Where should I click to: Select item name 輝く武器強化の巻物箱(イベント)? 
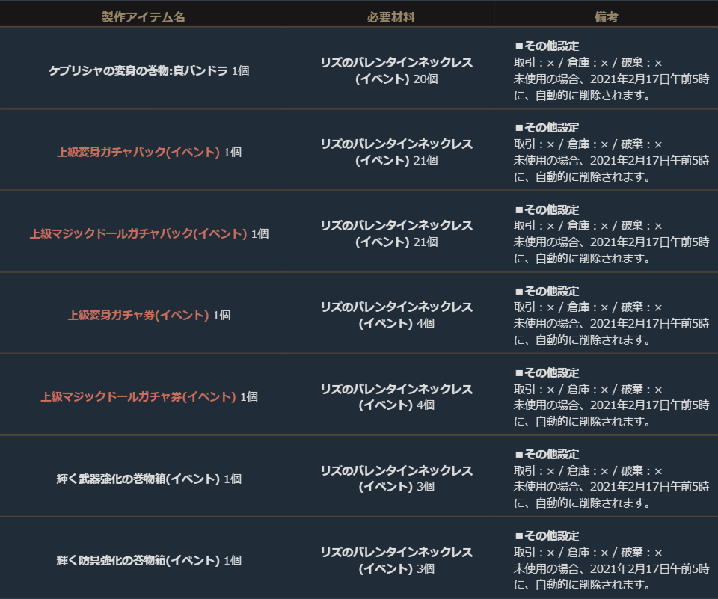[x=138, y=479]
